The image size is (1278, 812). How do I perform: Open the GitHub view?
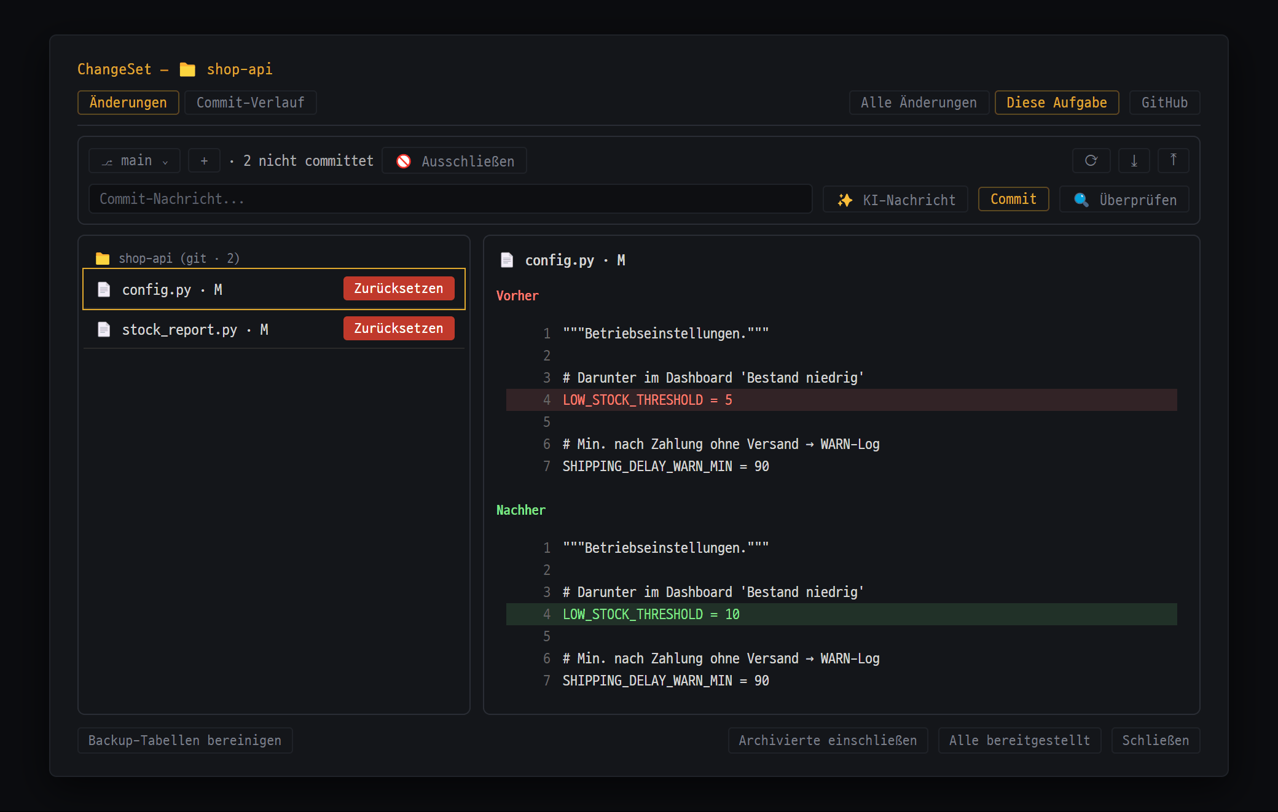(1164, 103)
